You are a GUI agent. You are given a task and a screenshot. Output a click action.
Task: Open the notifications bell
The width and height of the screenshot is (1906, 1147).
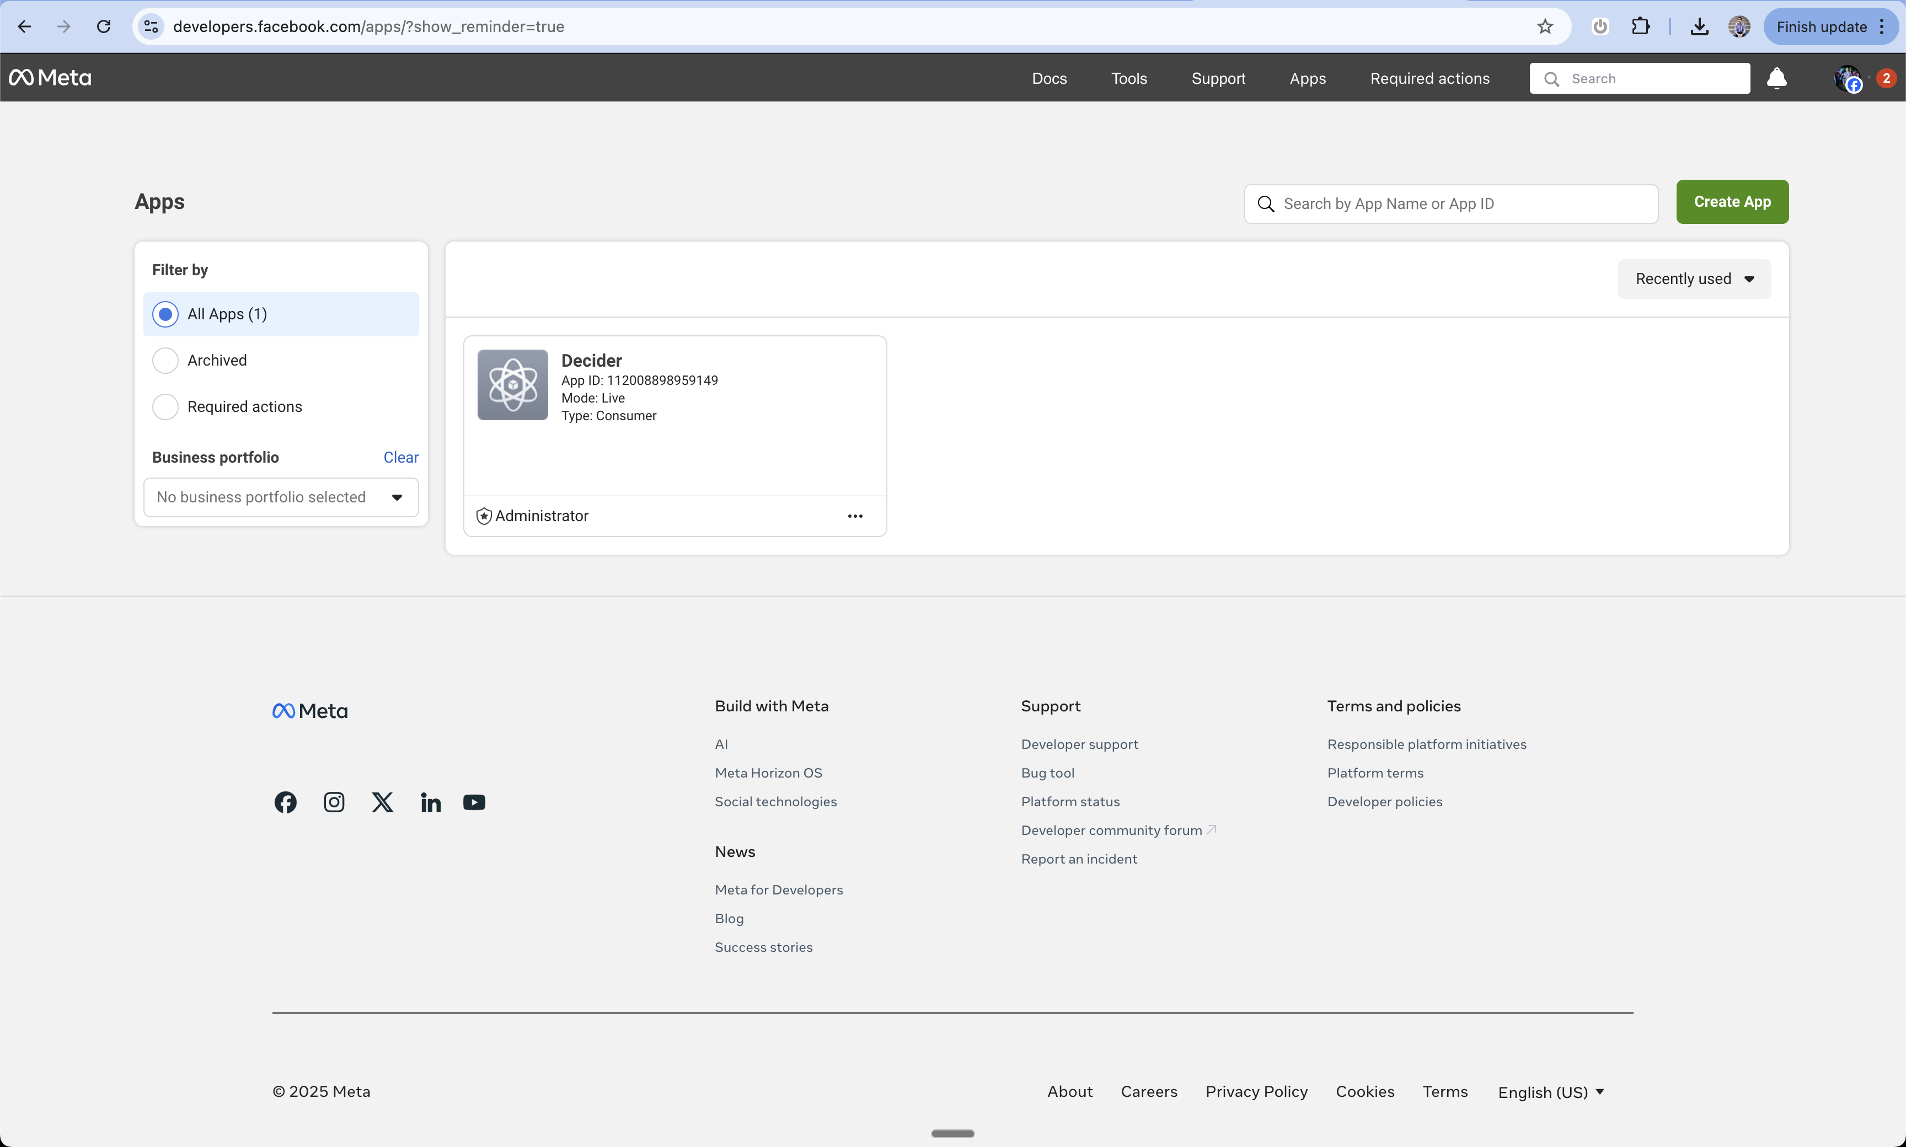click(1776, 78)
